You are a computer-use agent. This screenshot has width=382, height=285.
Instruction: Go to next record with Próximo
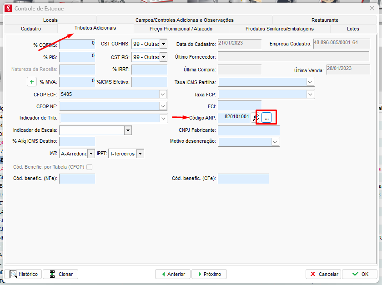tap(209, 274)
